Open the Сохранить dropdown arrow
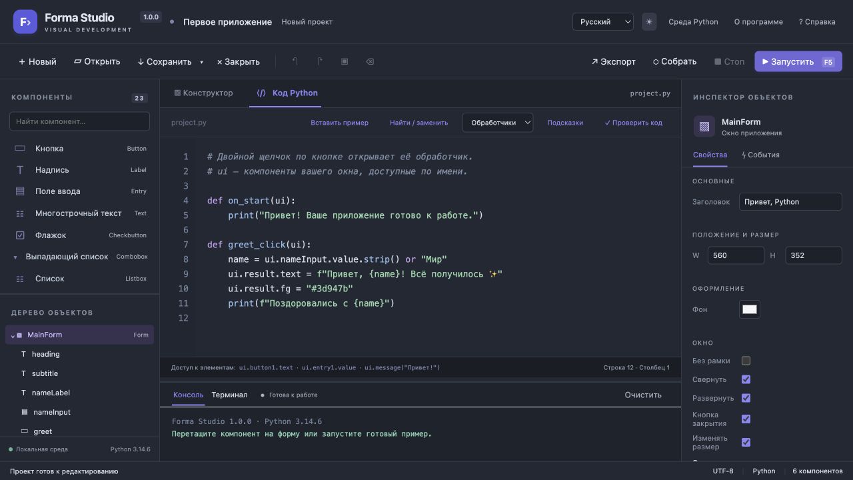The image size is (853, 480). 201,62
